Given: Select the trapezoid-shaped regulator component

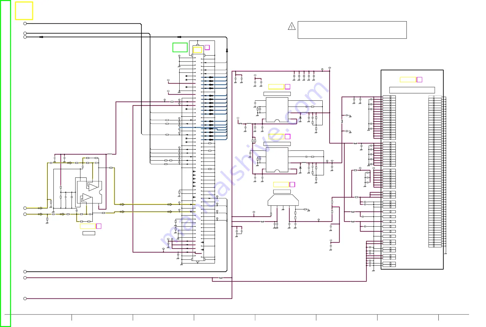Looking at the screenshot, I should [283, 200].
